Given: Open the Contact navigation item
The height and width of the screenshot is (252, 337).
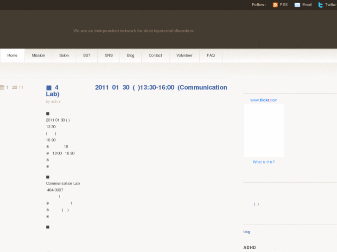Looking at the screenshot, I should pyautogui.click(x=155, y=55).
